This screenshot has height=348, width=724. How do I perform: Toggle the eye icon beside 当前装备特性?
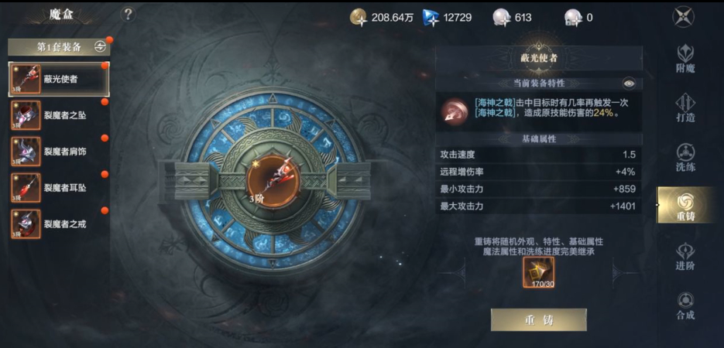(x=629, y=84)
